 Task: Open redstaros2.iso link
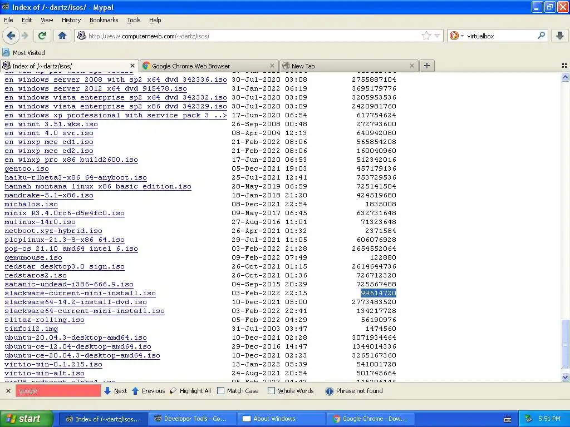(36, 275)
